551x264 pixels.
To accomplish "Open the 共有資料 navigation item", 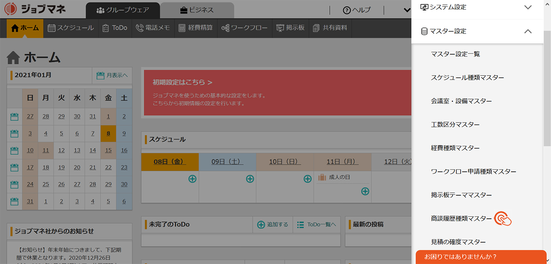I will (x=330, y=28).
